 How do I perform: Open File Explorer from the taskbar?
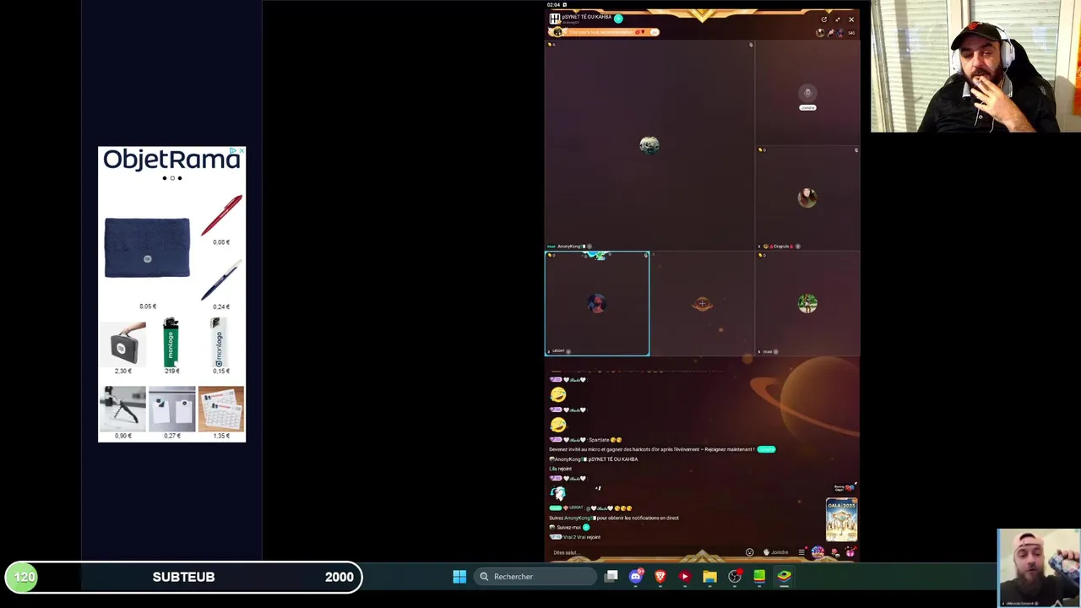coord(709,577)
